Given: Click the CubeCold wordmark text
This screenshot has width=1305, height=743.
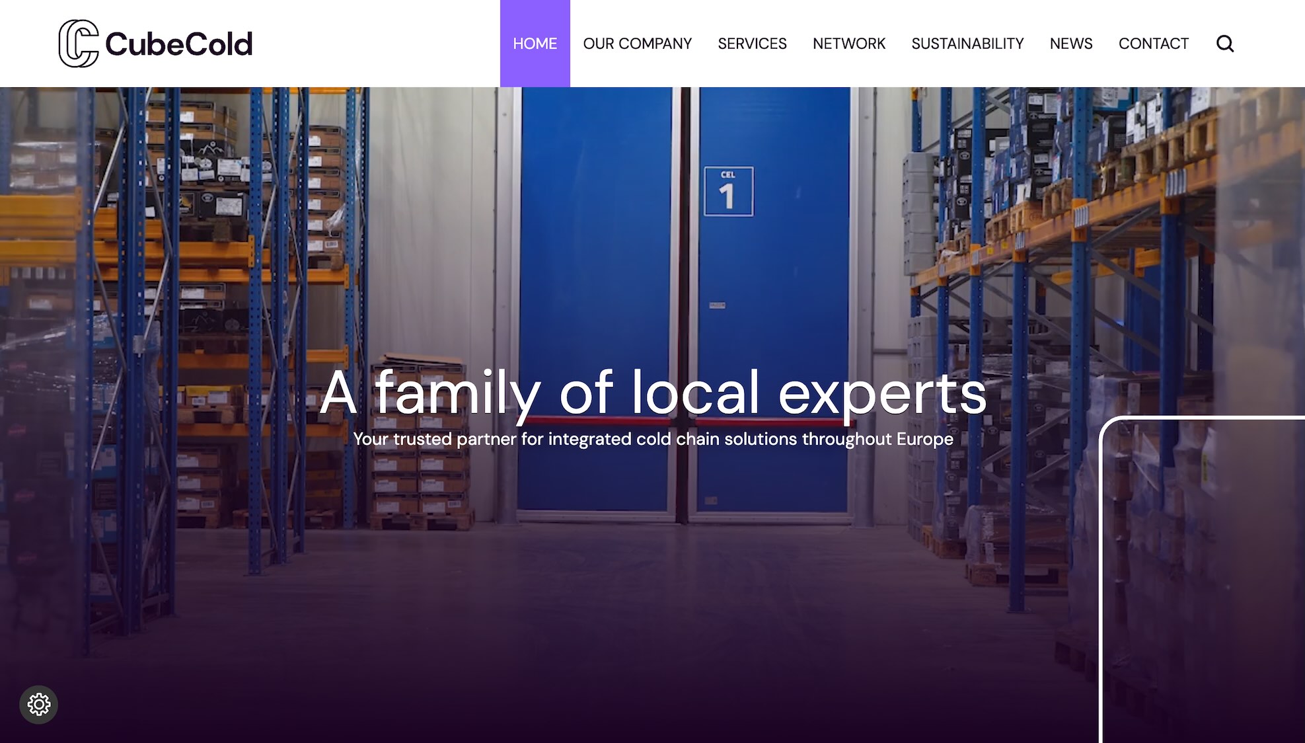Looking at the screenshot, I should 178,44.
